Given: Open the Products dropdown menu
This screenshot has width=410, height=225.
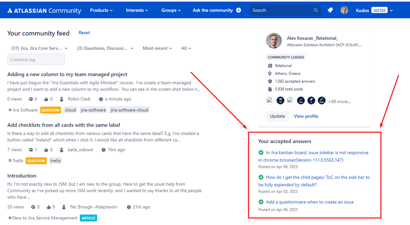Looking at the screenshot, I should [101, 10].
